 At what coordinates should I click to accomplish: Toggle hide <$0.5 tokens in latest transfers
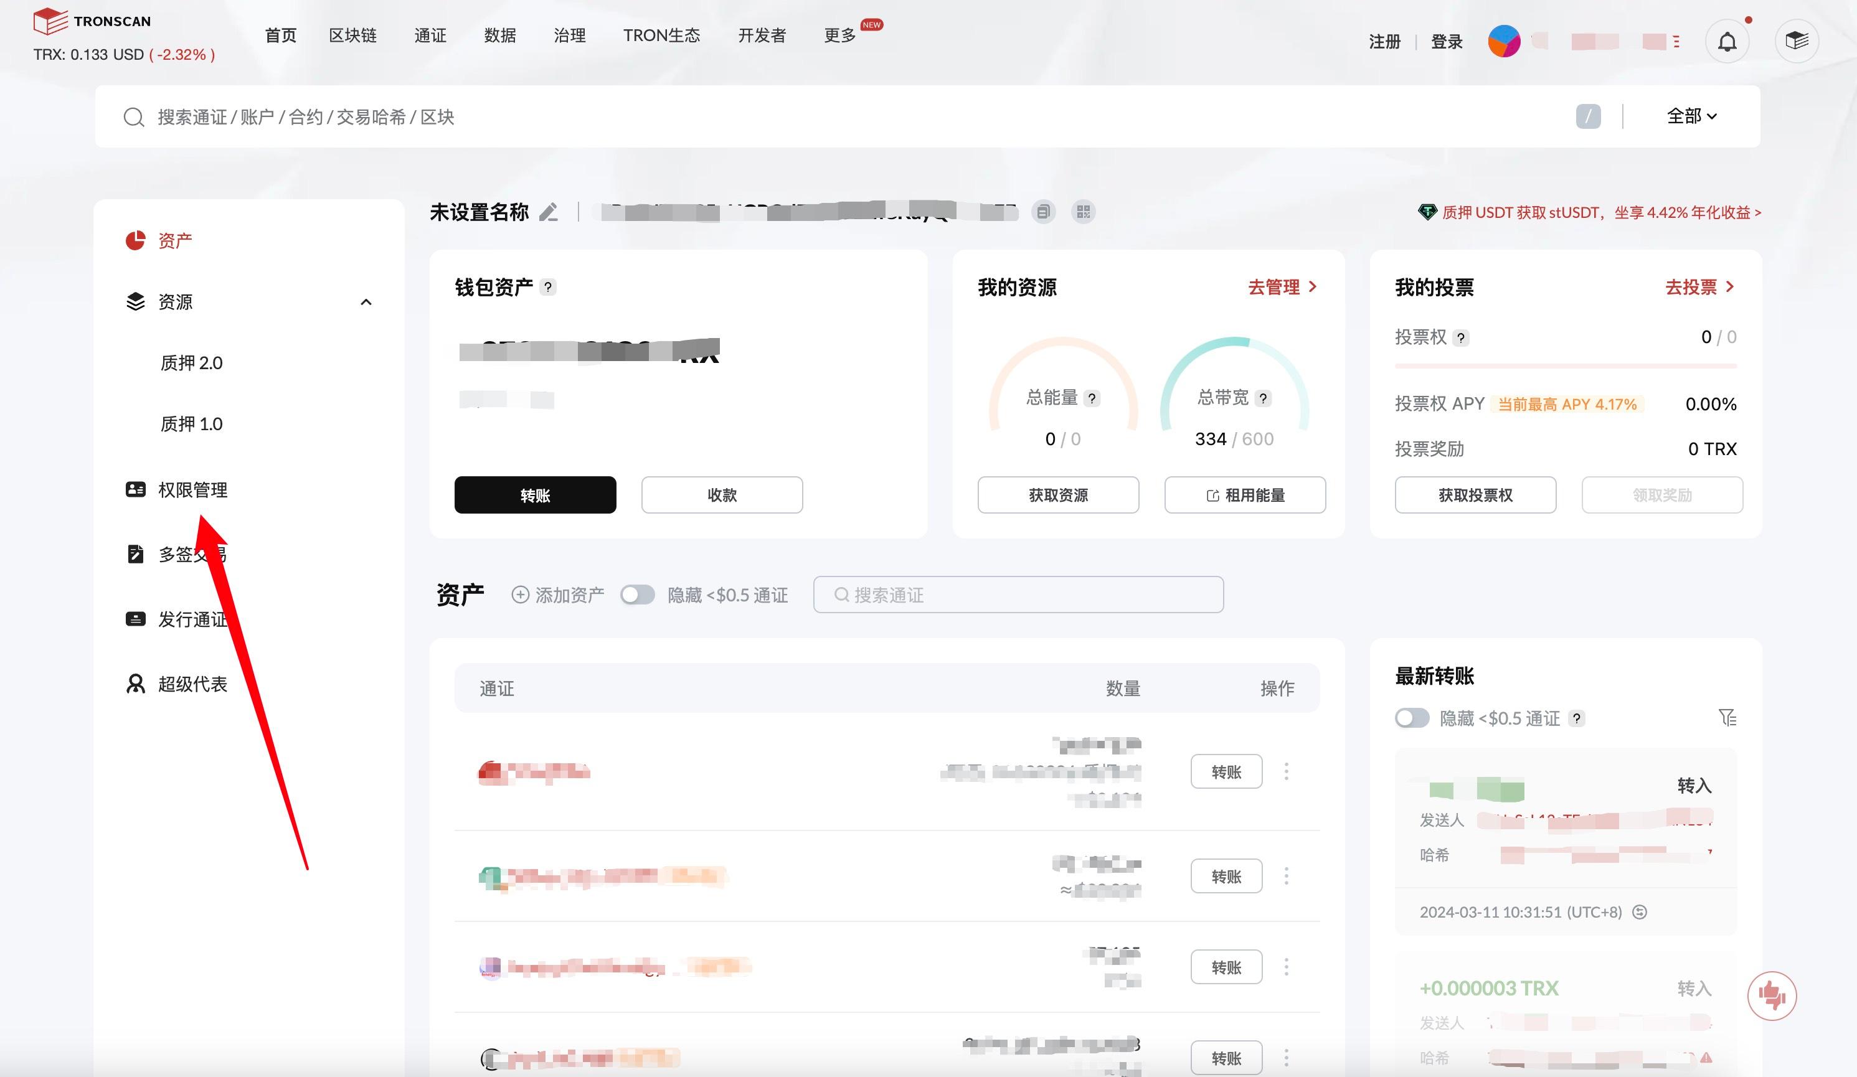pos(1412,718)
